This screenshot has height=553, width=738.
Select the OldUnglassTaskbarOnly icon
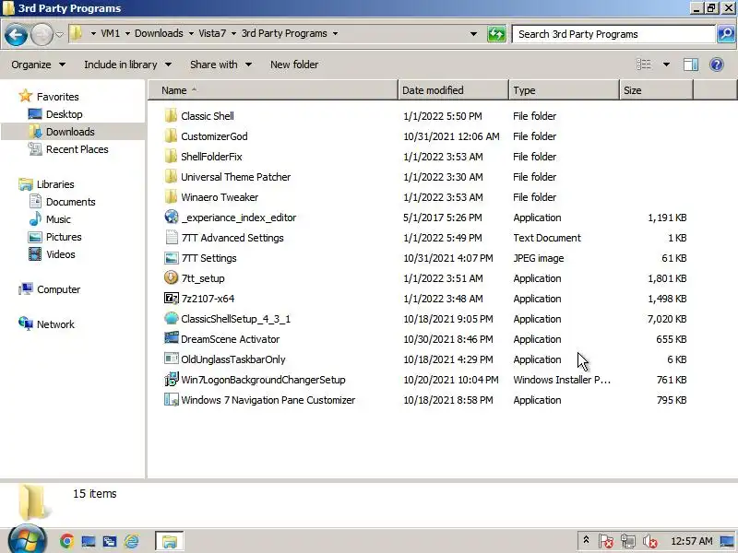point(172,359)
